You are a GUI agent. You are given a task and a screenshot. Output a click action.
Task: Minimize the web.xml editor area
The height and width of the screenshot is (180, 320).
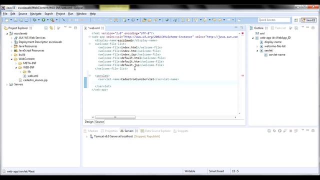click(236, 27)
